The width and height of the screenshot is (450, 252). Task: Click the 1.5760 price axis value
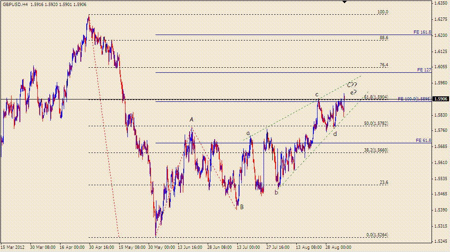(440, 130)
